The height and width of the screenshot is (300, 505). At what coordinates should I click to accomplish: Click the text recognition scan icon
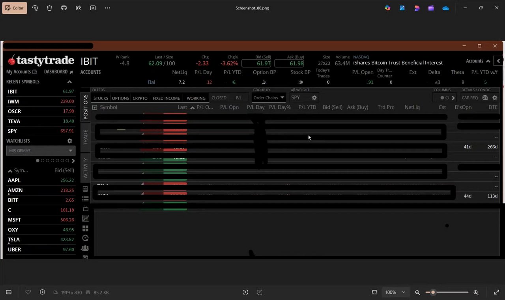tap(260, 292)
